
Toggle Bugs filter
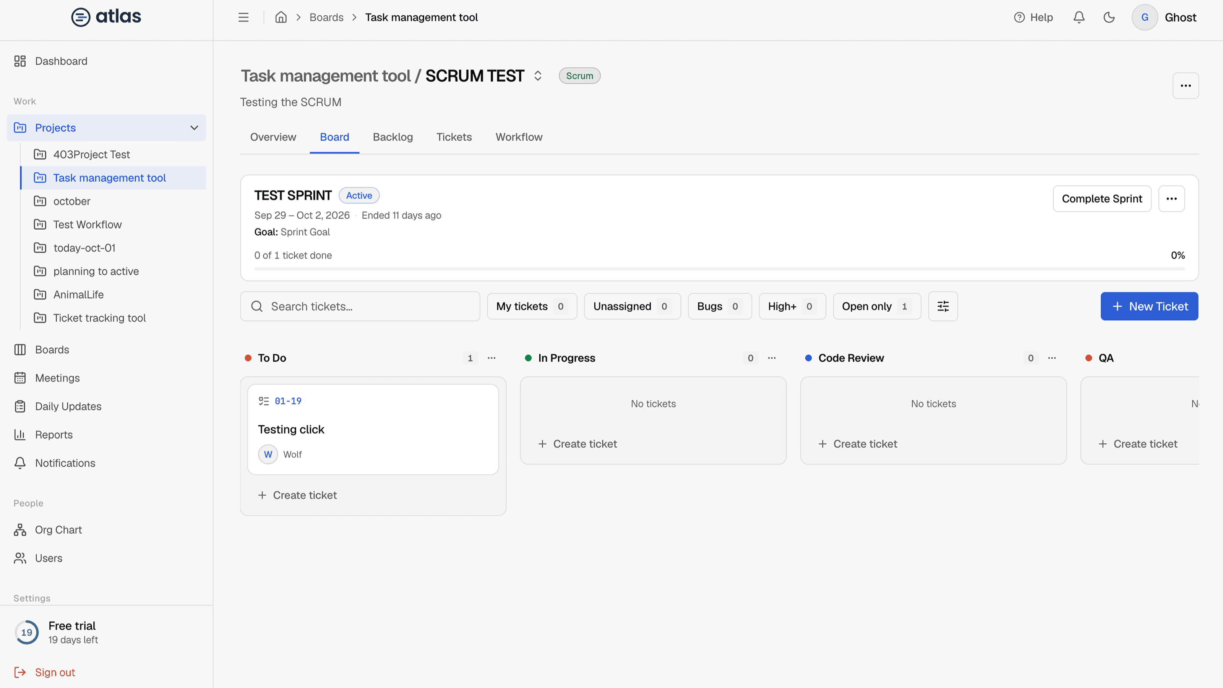point(719,306)
